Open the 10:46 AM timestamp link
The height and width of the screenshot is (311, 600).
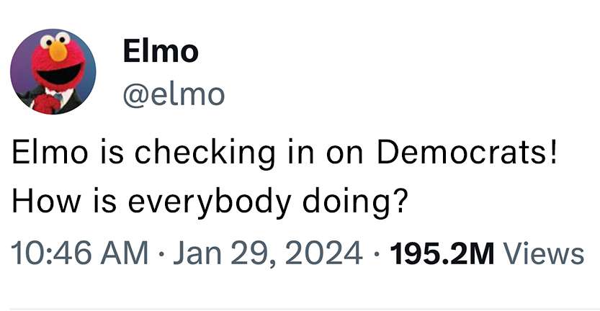coord(79,253)
